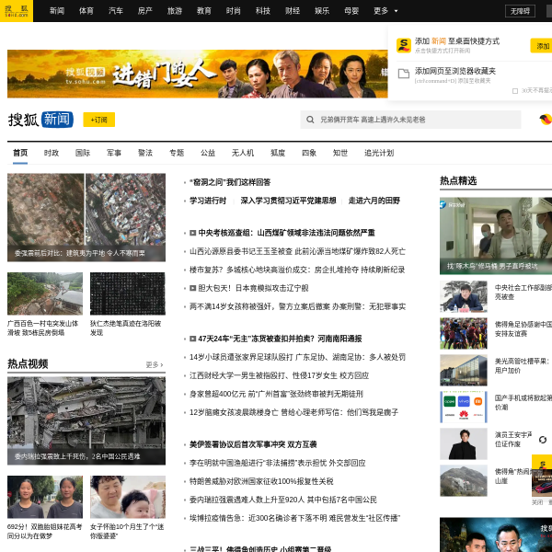Open 找啄木鸟修马桶 featured image
The width and height of the screenshot is (552, 552).
[x=496, y=236]
